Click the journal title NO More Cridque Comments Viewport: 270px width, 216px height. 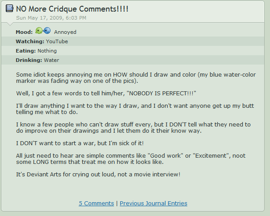click(72, 8)
